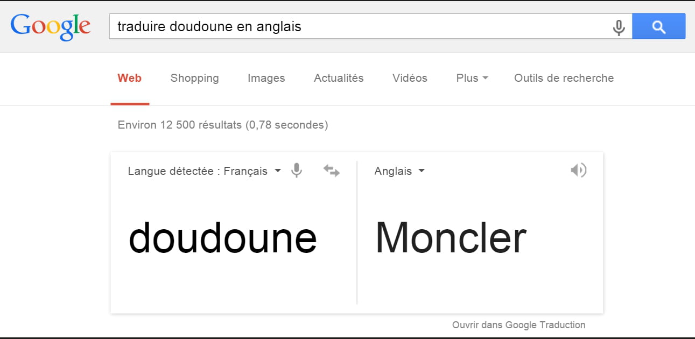Open the 'Langue détectée : Français' language selector

pyautogui.click(x=203, y=171)
